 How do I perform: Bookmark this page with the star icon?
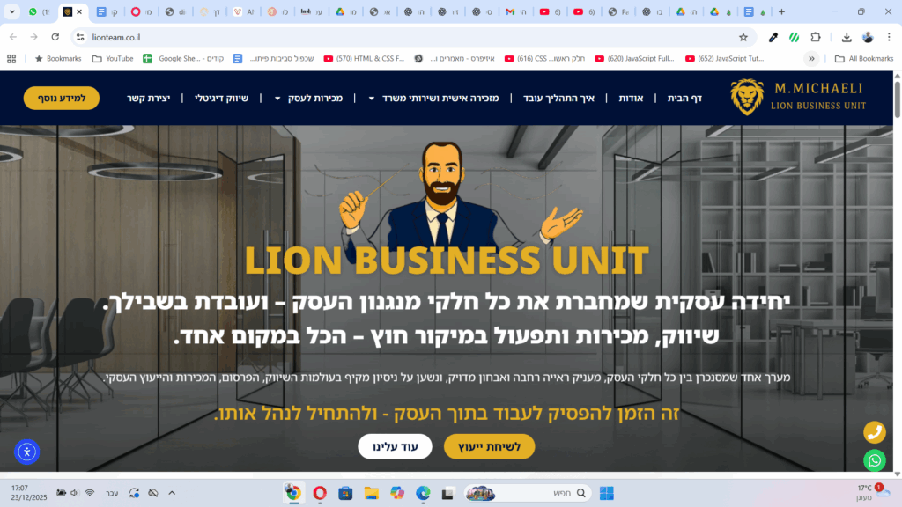click(x=743, y=37)
